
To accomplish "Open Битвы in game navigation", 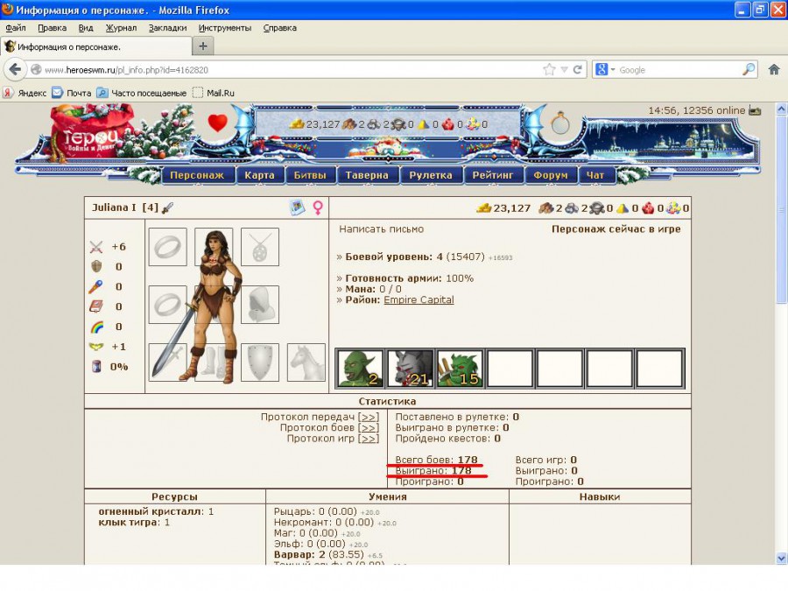I will [310, 175].
